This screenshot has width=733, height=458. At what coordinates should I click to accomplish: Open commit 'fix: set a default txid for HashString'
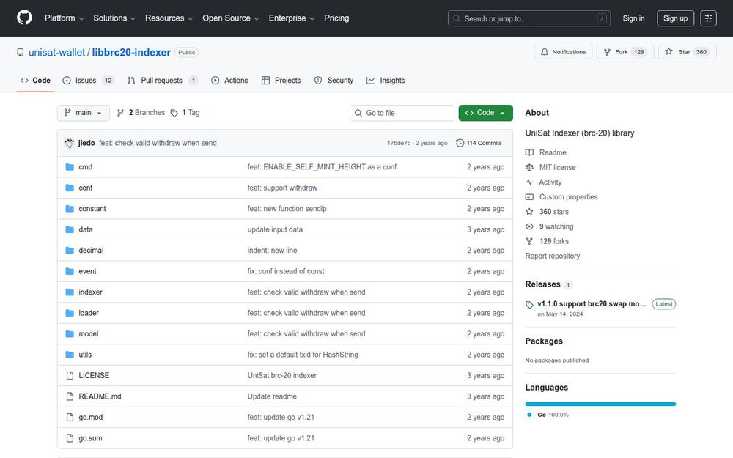coord(303,355)
